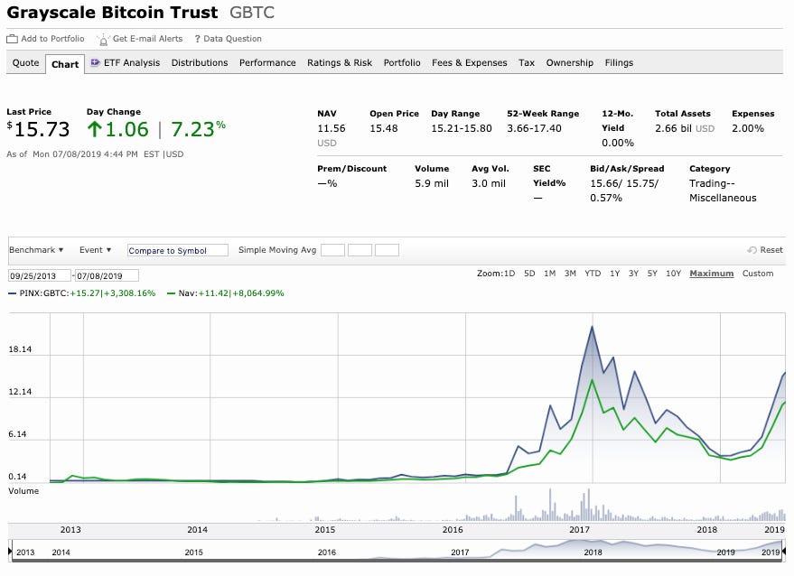Image resolution: width=794 pixels, height=576 pixels.
Task: Click the Get E-mail Alerts link
Action: pos(147,39)
